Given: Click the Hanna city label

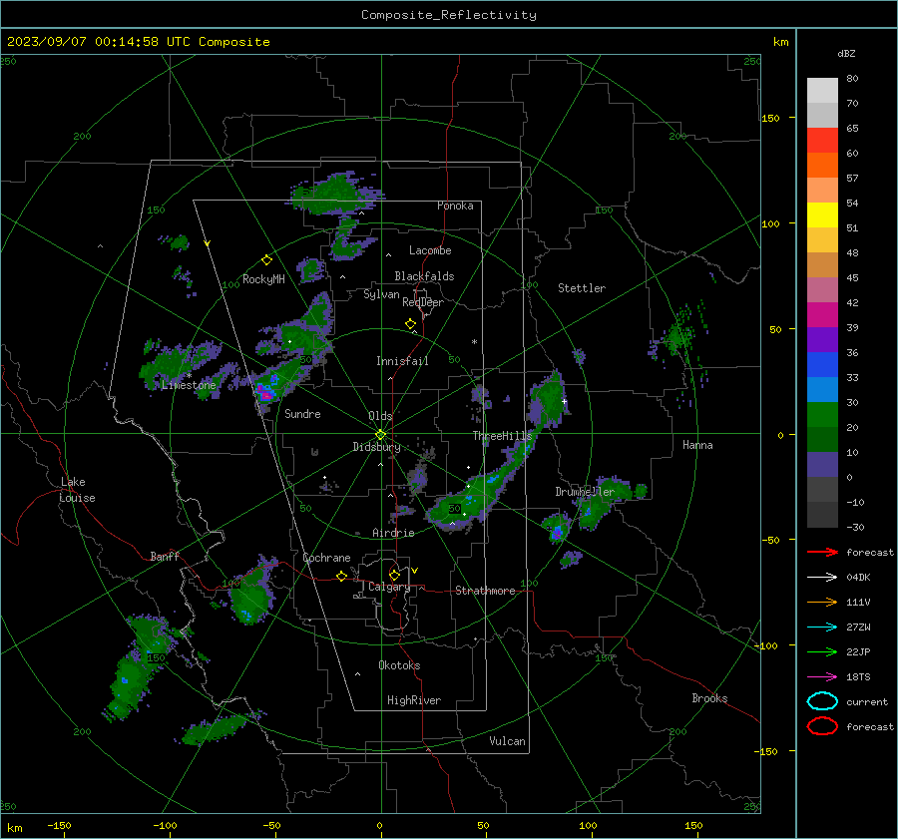Looking at the screenshot, I should tap(697, 445).
